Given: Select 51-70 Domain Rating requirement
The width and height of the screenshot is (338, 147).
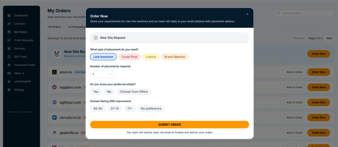Looking at the screenshot, I should coord(115,108).
